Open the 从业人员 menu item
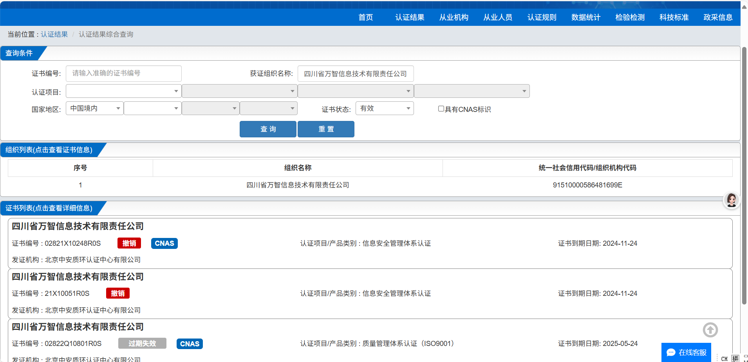The width and height of the screenshot is (748, 362). [498, 17]
